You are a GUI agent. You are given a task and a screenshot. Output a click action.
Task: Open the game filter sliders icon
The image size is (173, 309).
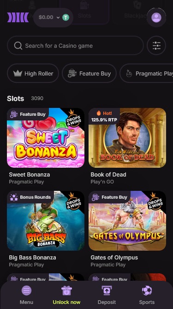click(x=156, y=45)
